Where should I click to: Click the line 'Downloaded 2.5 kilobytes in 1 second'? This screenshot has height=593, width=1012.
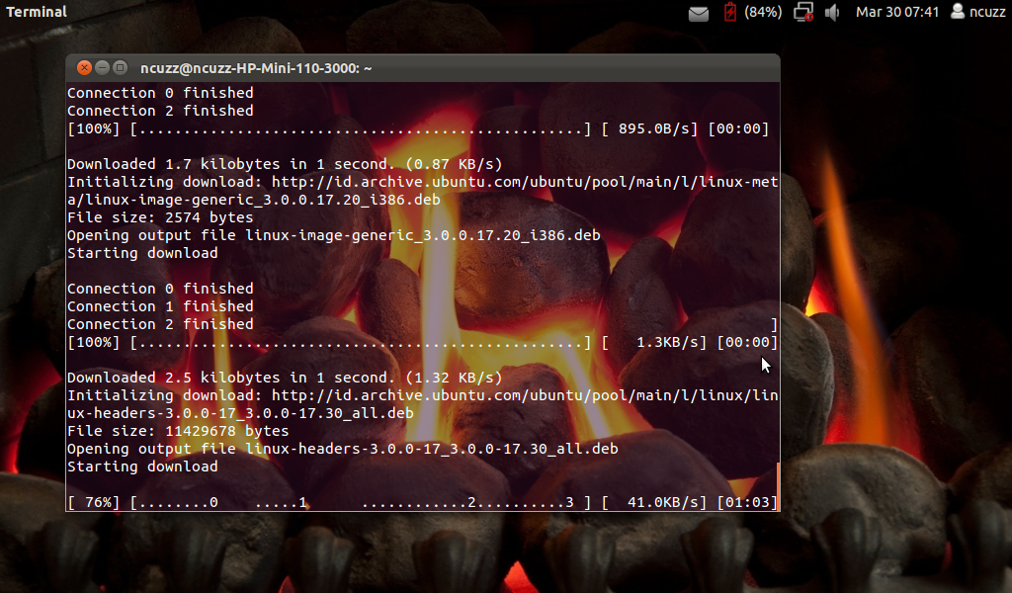(285, 378)
